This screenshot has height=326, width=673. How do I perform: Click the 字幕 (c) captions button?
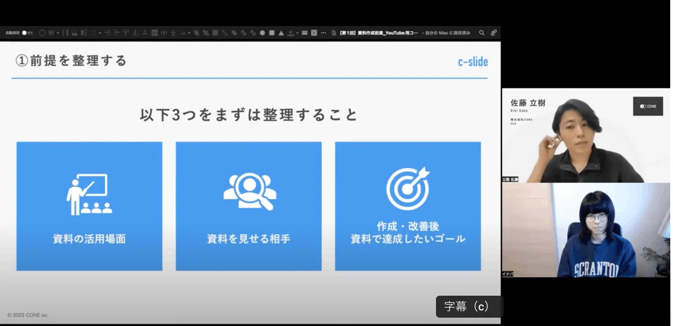pos(469,306)
